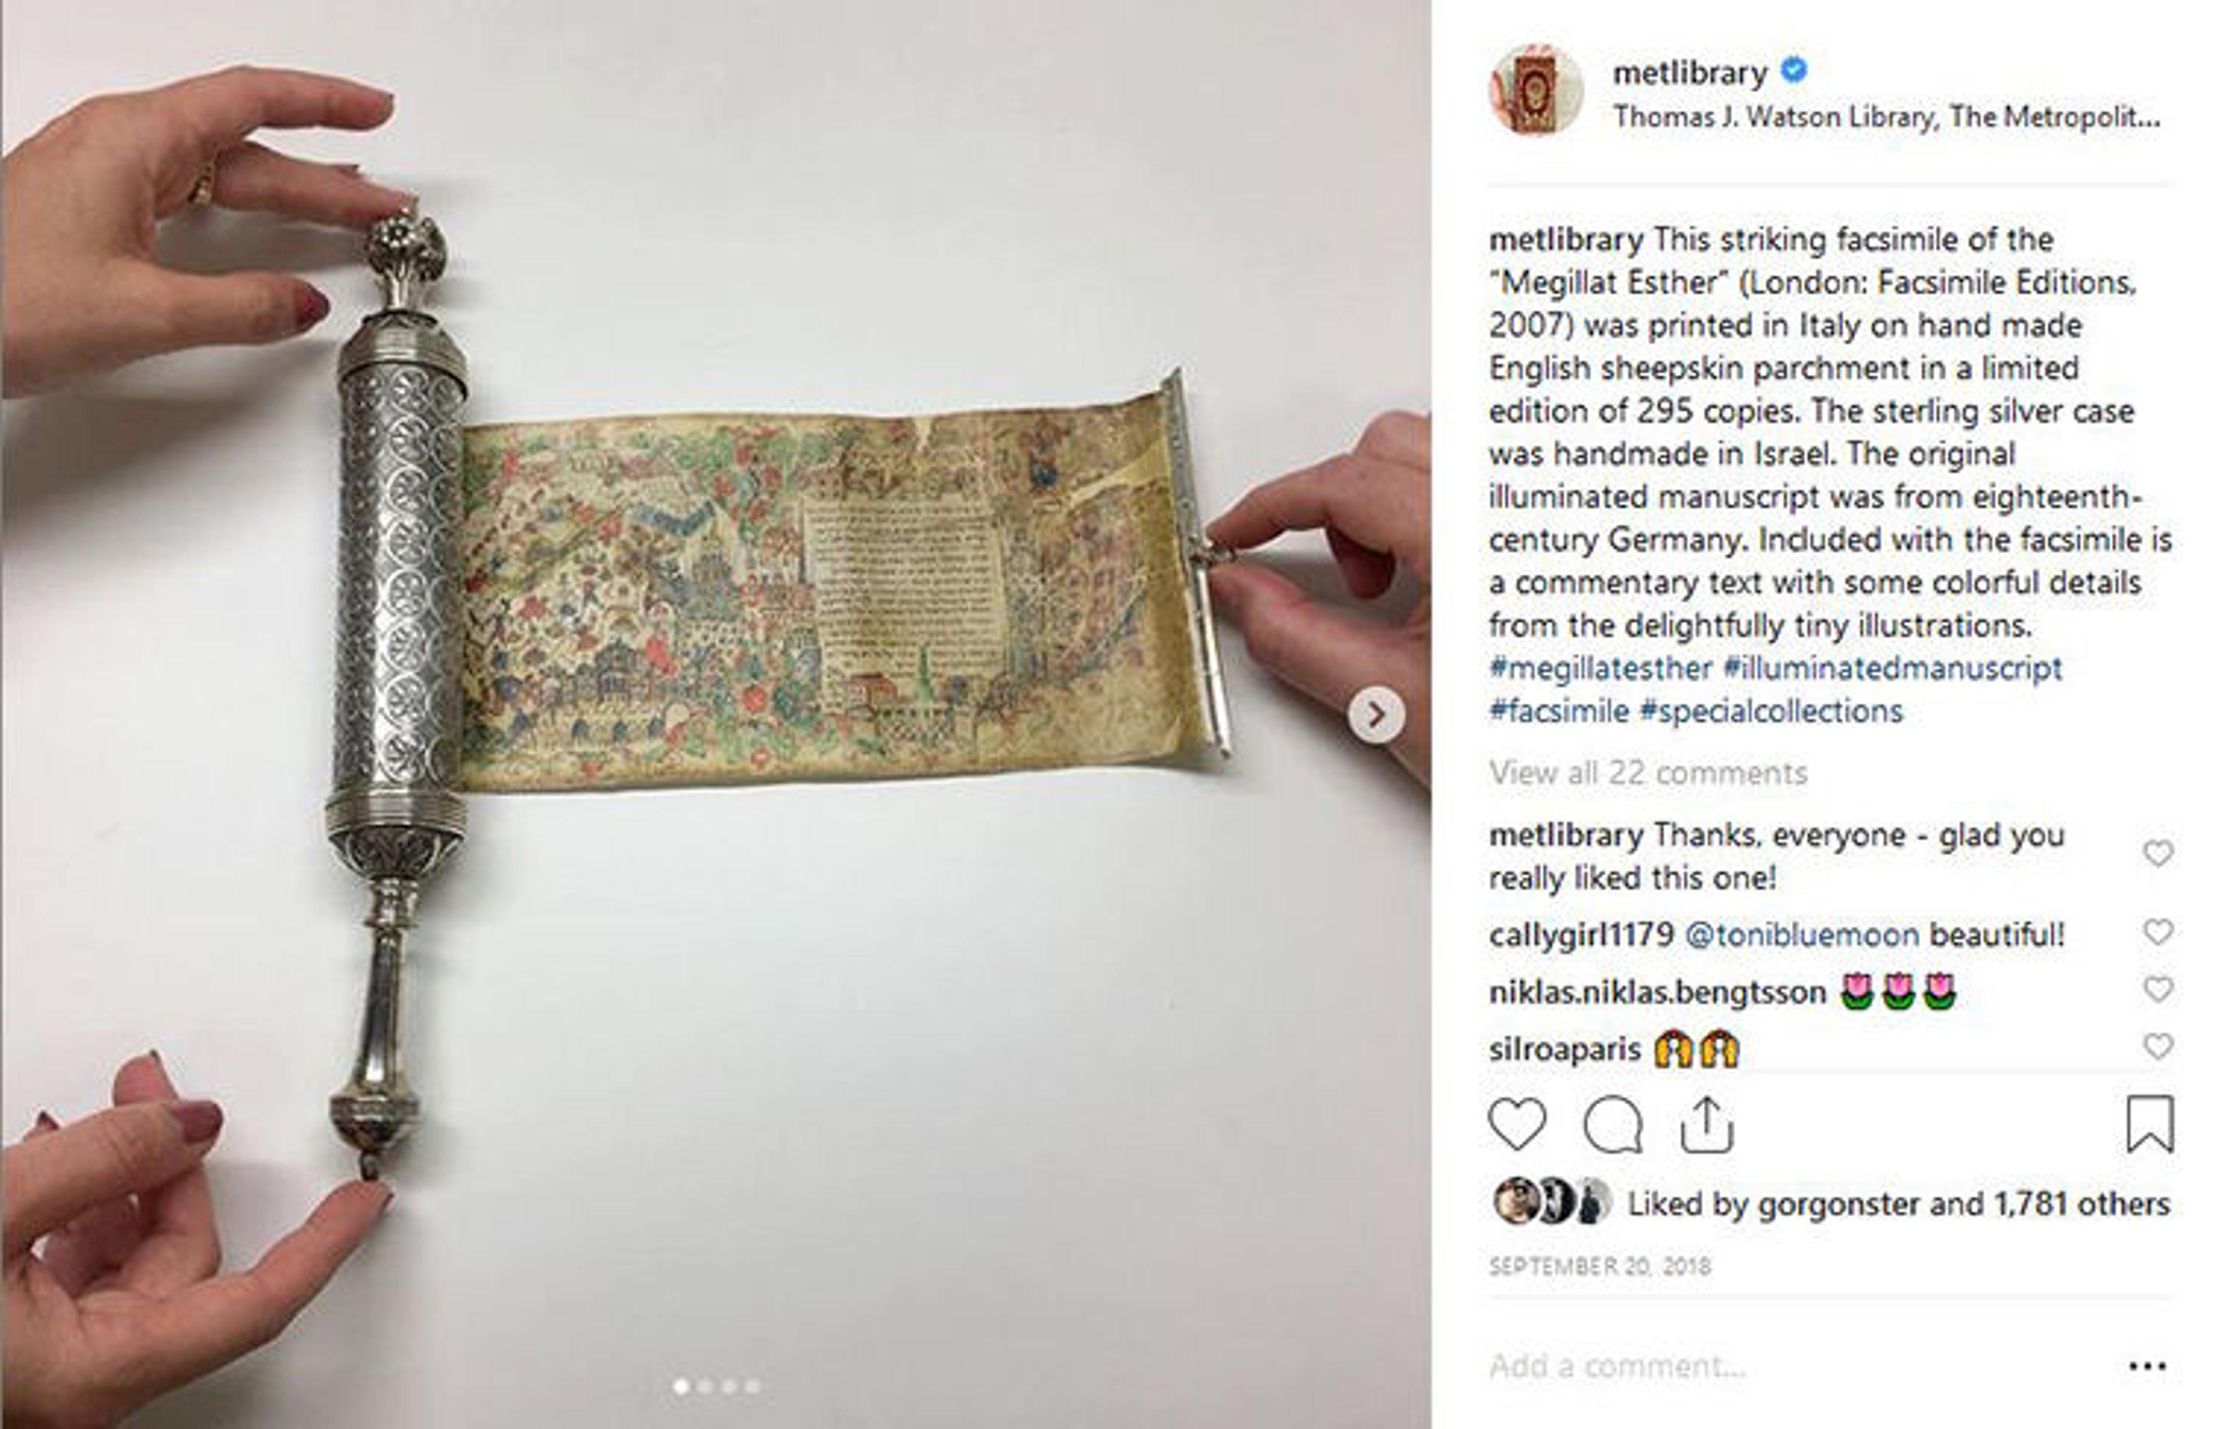The height and width of the screenshot is (1429, 2230).
Task: Expand View all 22 comments
Action: (1648, 773)
